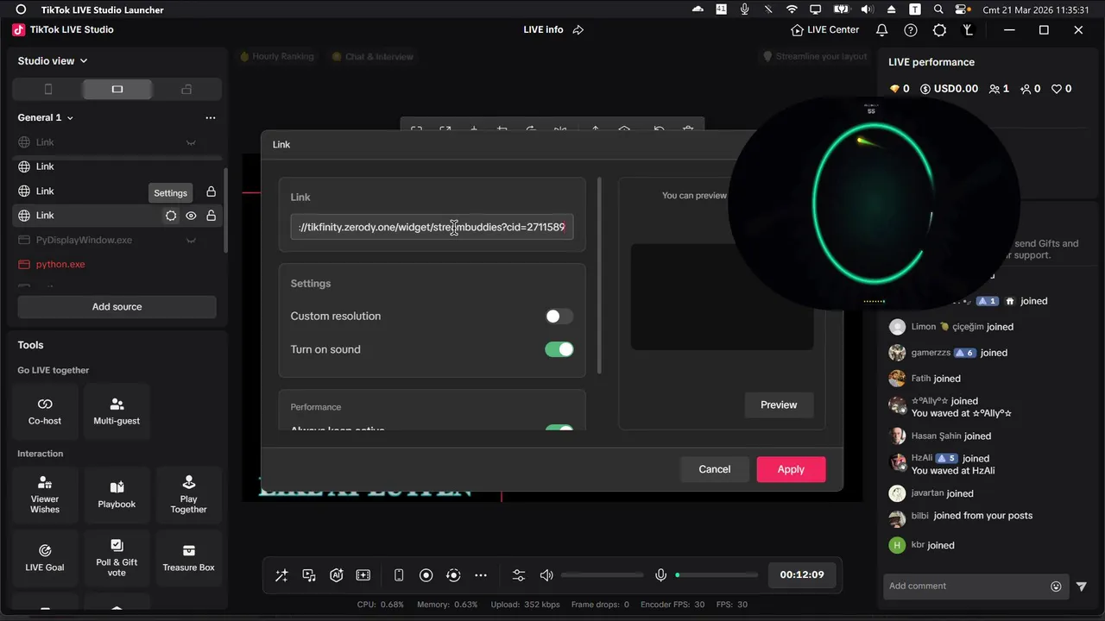Image resolution: width=1105 pixels, height=621 pixels.
Task: Open Spotlight search in menu bar
Action: tap(938, 9)
